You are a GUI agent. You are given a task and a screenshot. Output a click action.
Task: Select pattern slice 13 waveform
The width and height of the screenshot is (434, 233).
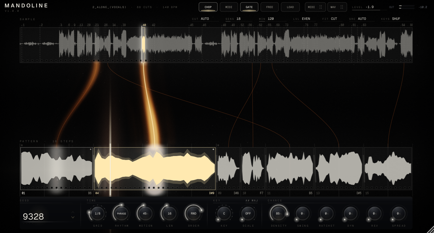pos(339,168)
